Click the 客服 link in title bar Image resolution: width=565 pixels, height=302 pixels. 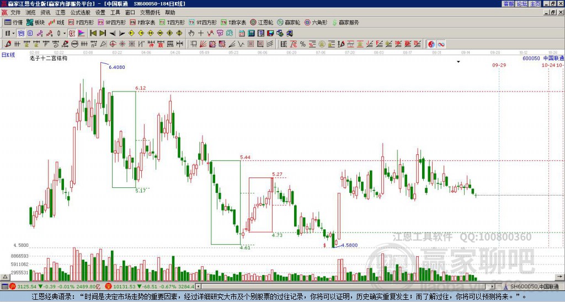pyautogui.click(x=508, y=4)
